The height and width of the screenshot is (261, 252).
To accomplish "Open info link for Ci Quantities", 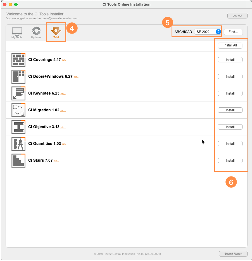I will tap(65, 144).
